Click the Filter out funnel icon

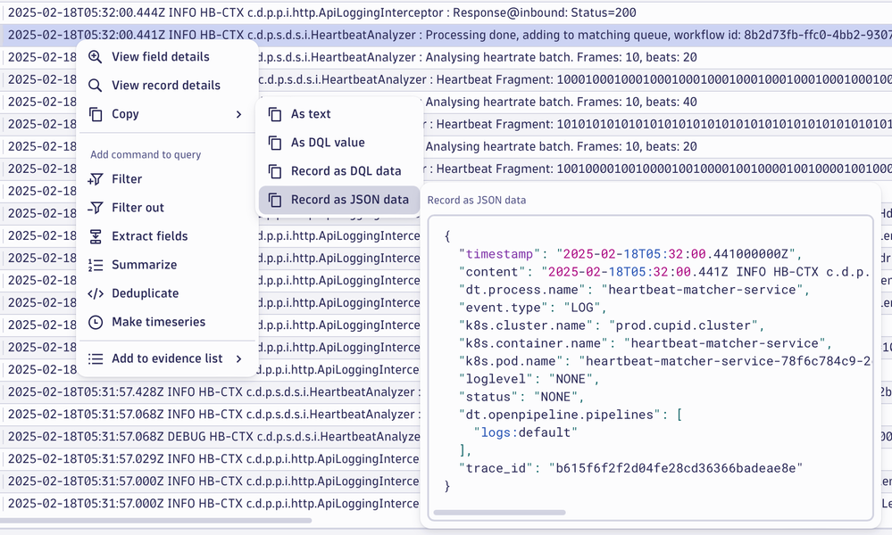(96, 208)
